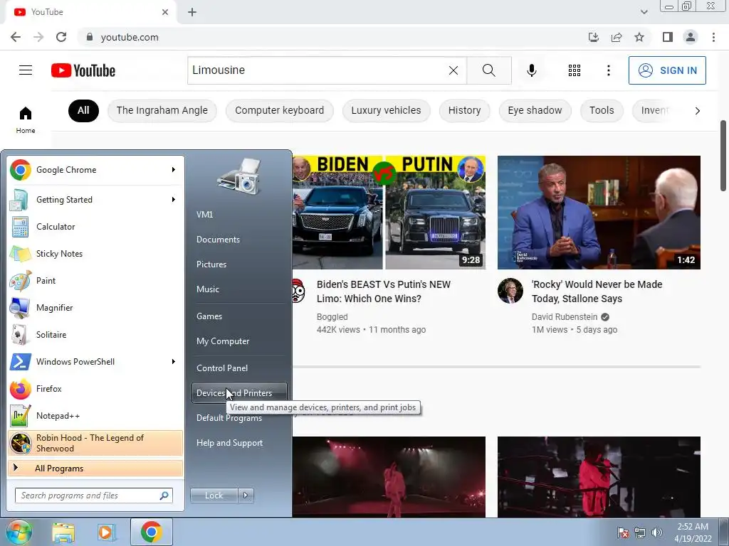Click the Lock button
729x546 pixels.
point(214,496)
